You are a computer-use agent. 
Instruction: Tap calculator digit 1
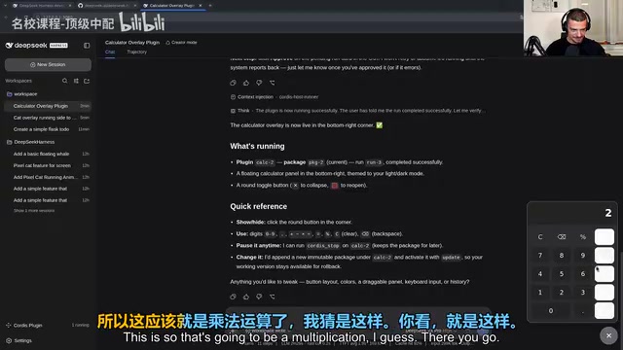540,293
